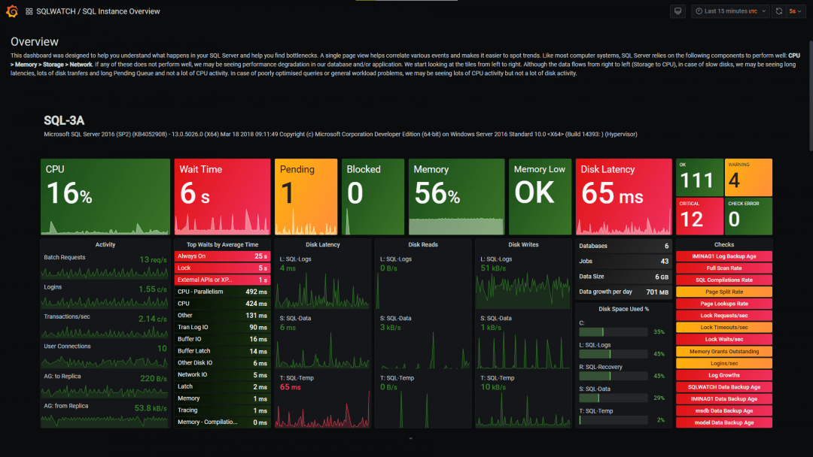The width and height of the screenshot is (813, 457).
Task: Select the Lock Waits/sec check
Action: click(x=724, y=339)
